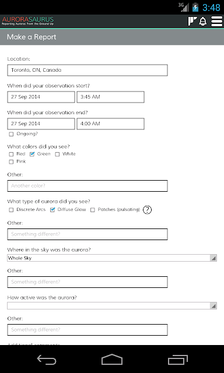Open the aurora activity level dropdown

(x=112, y=305)
